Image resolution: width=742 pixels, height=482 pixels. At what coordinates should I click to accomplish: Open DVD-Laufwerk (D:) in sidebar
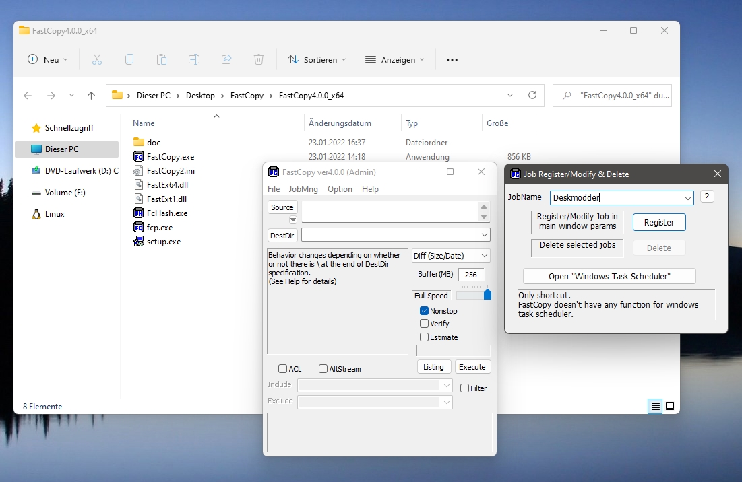point(74,170)
